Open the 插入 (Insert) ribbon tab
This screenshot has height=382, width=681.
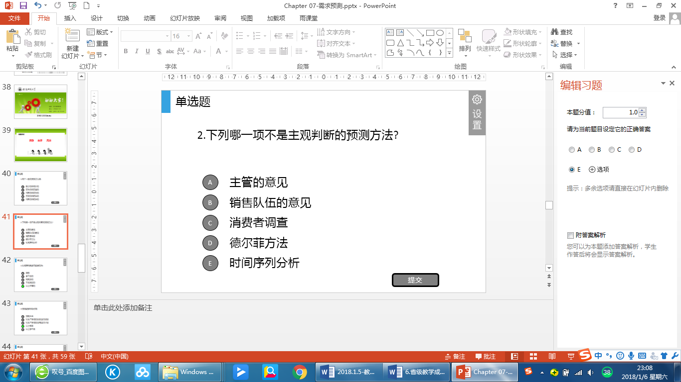tap(70, 18)
